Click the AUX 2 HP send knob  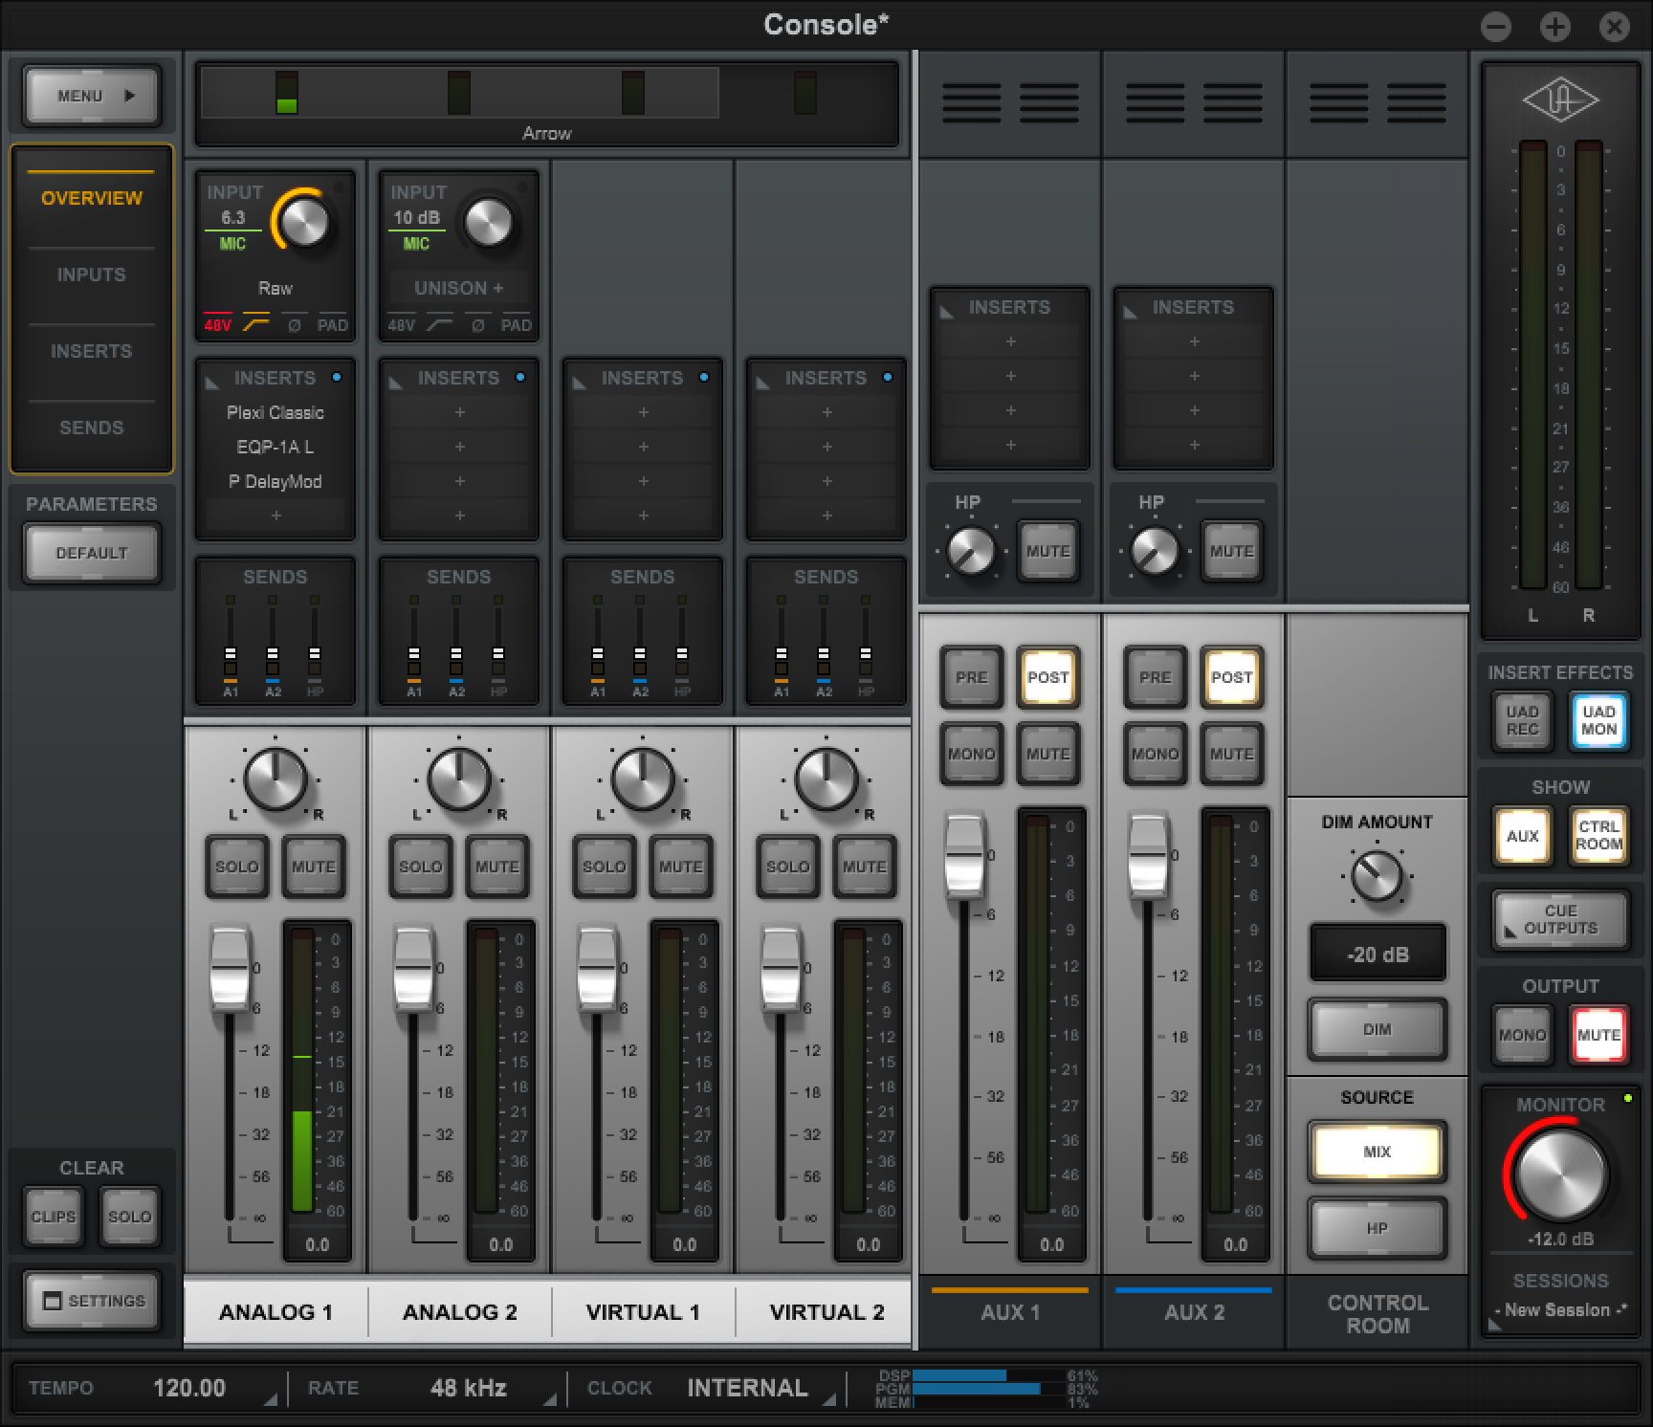(x=1154, y=552)
